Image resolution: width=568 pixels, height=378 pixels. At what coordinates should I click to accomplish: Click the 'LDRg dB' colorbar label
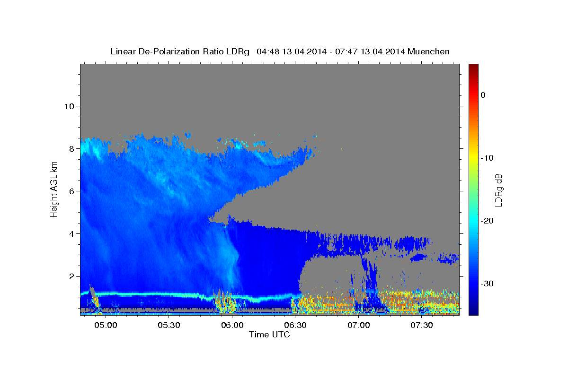[x=498, y=189]
